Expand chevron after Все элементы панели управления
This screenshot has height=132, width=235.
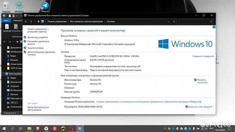pyautogui.click(x=105, y=22)
